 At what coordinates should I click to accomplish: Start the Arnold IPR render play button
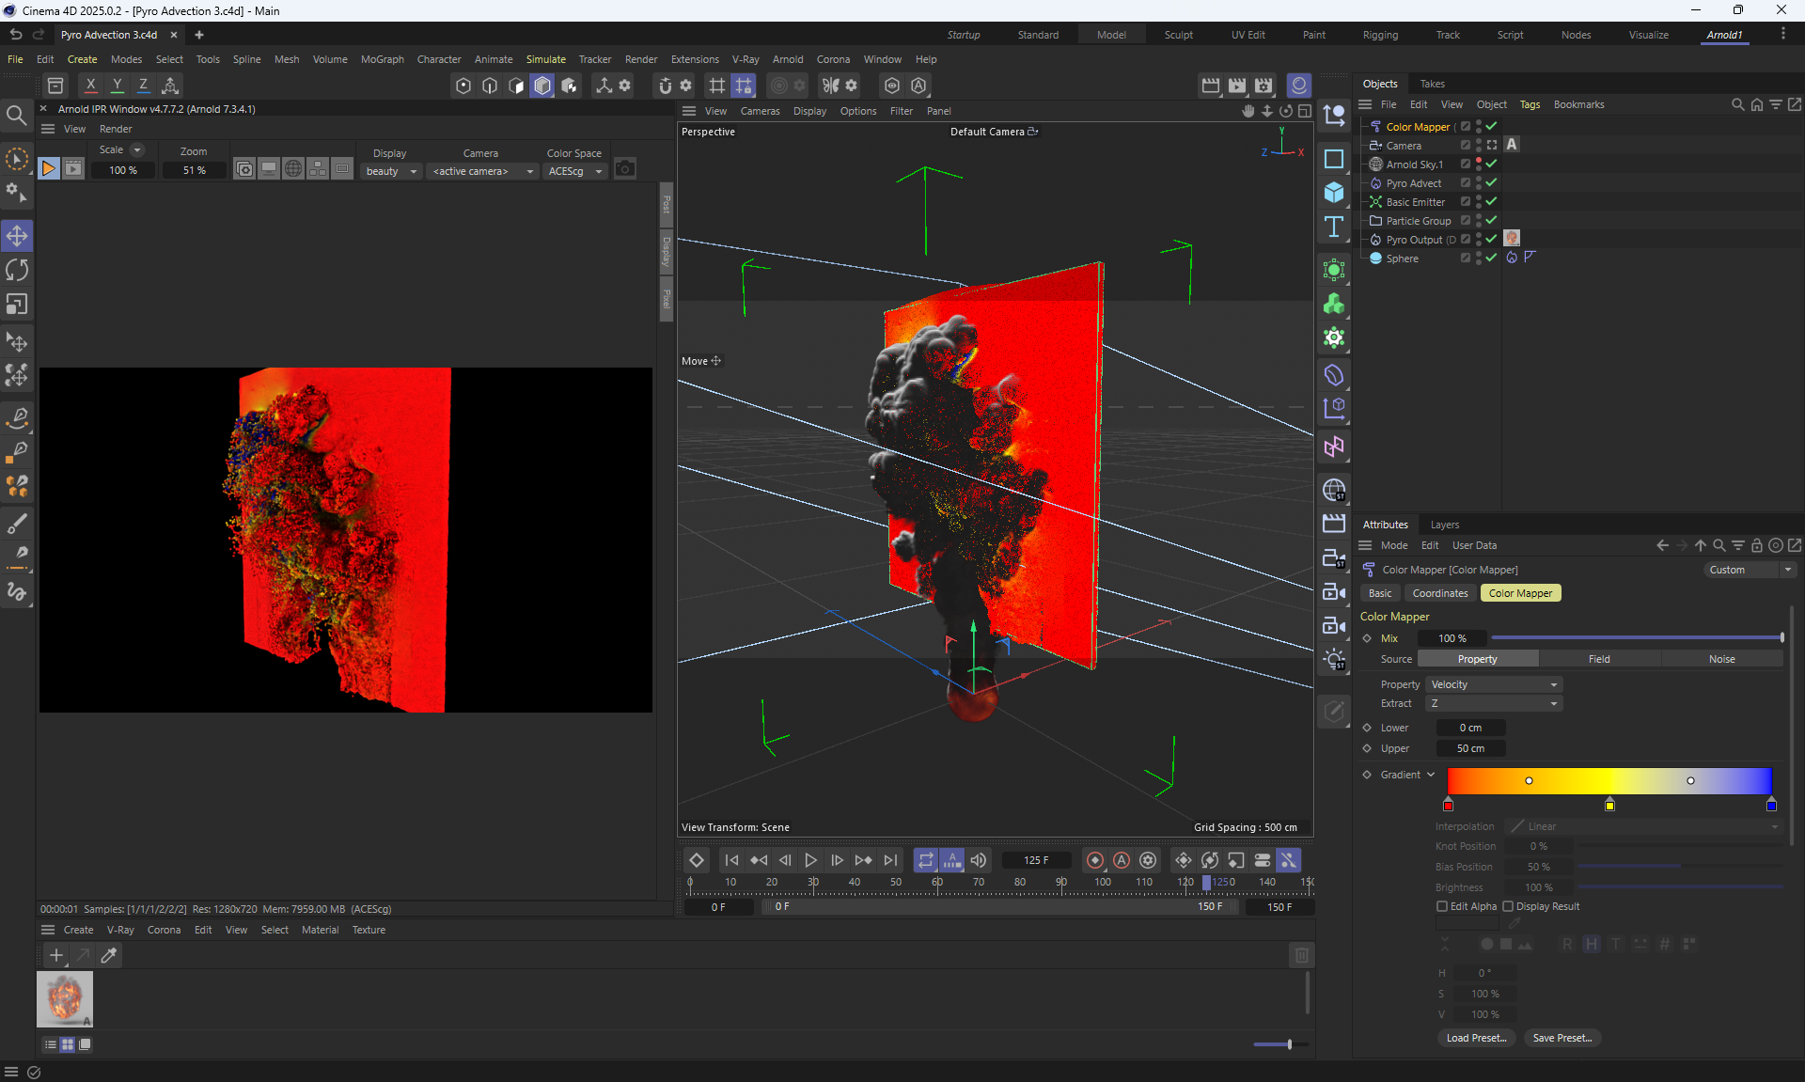pos(48,169)
